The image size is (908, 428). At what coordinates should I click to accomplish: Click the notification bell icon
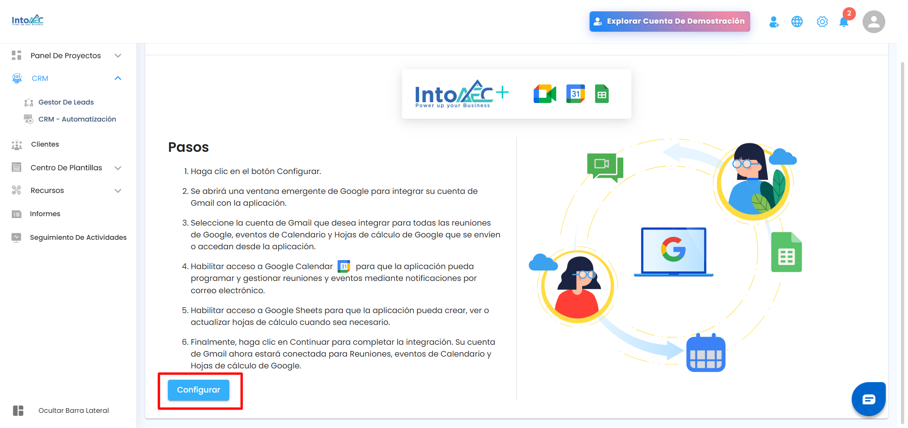click(844, 22)
